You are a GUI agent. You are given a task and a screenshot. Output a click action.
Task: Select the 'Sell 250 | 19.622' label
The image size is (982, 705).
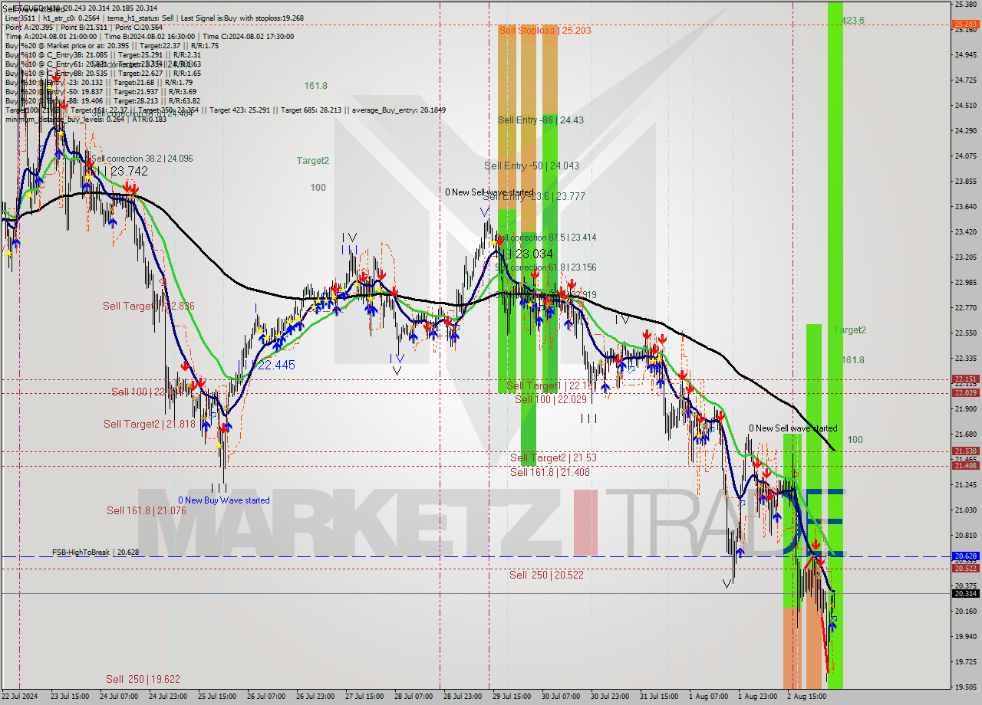(x=143, y=679)
